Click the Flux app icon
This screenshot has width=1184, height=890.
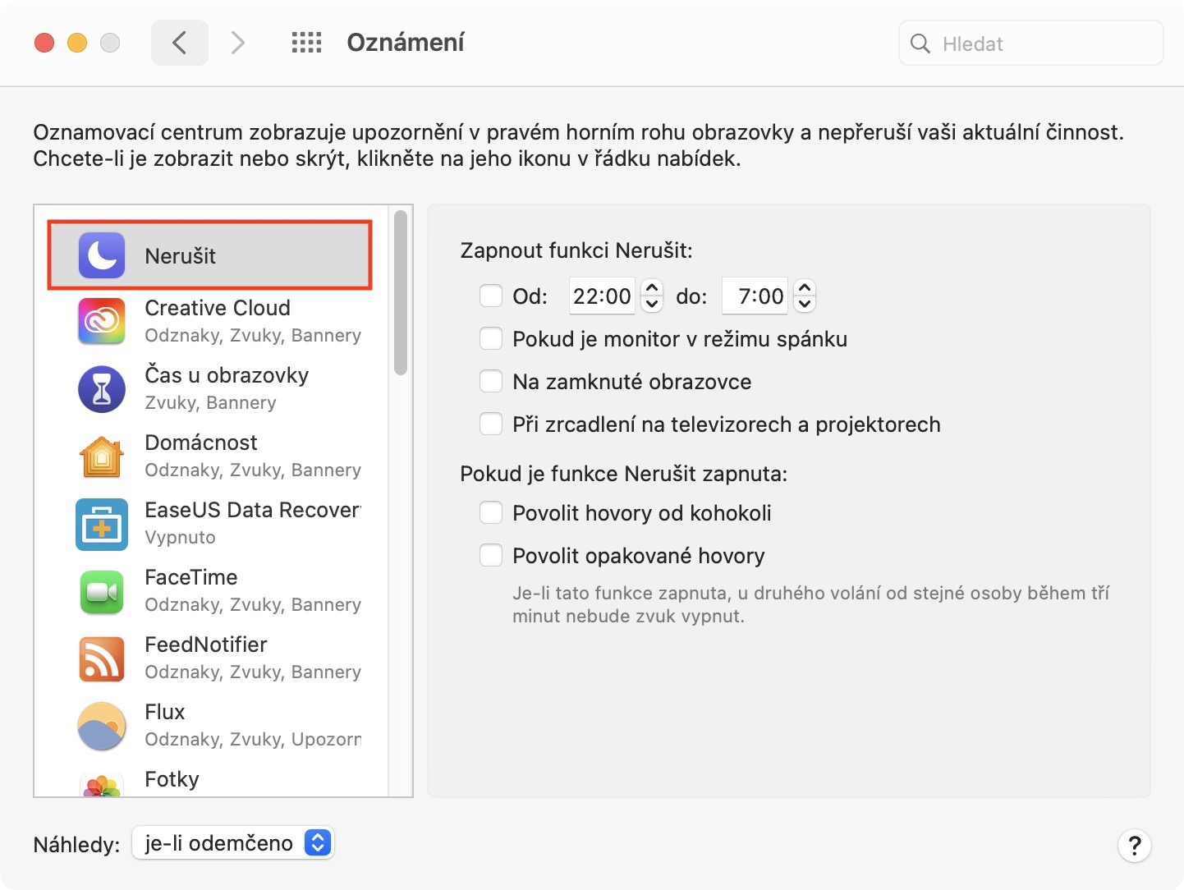[x=102, y=726]
